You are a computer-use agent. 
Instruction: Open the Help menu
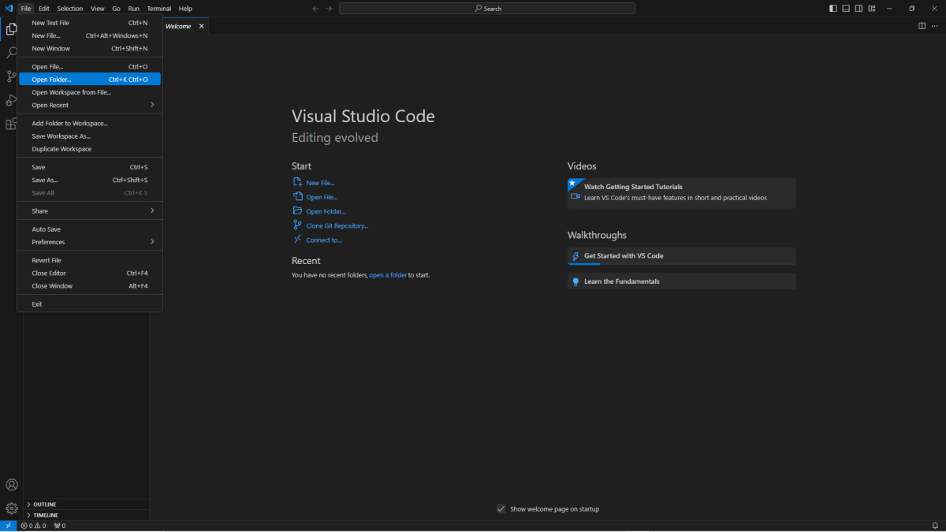pos(185,9)
